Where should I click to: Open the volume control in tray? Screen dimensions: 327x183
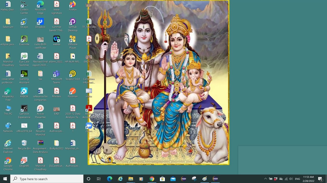(291, 179)
